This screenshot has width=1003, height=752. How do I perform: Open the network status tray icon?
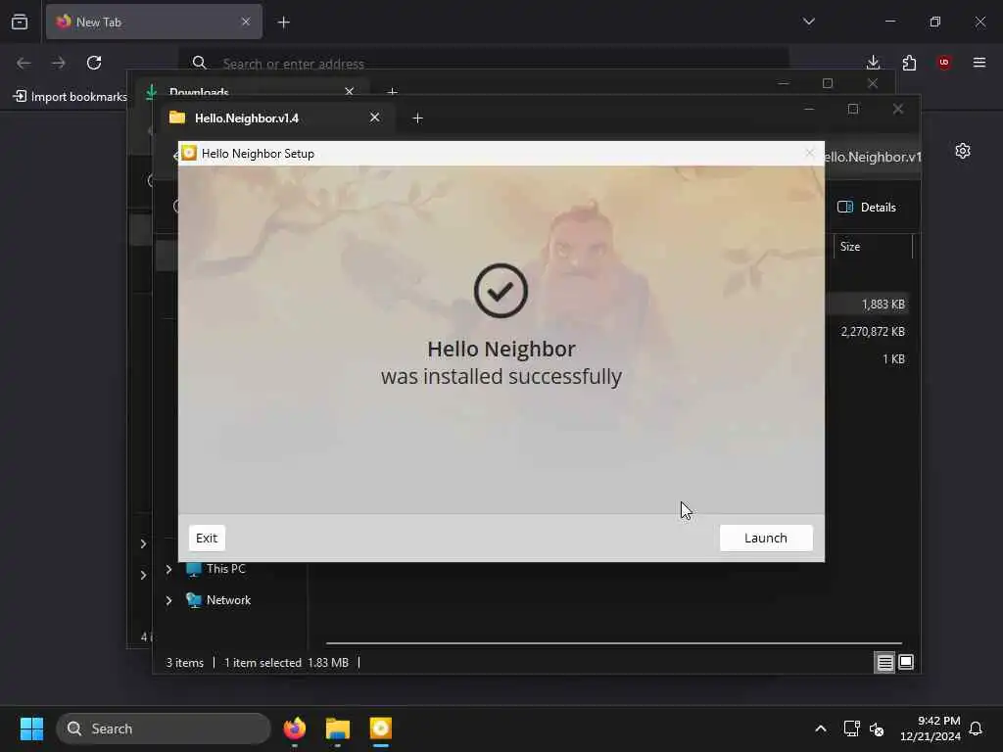[851, 728]
